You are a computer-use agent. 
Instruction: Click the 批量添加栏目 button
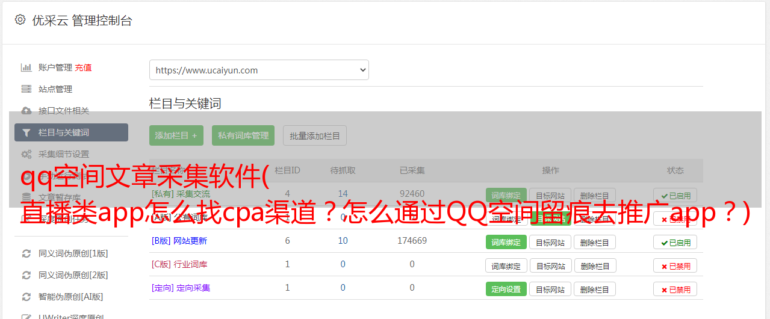(x=315, y=135)
